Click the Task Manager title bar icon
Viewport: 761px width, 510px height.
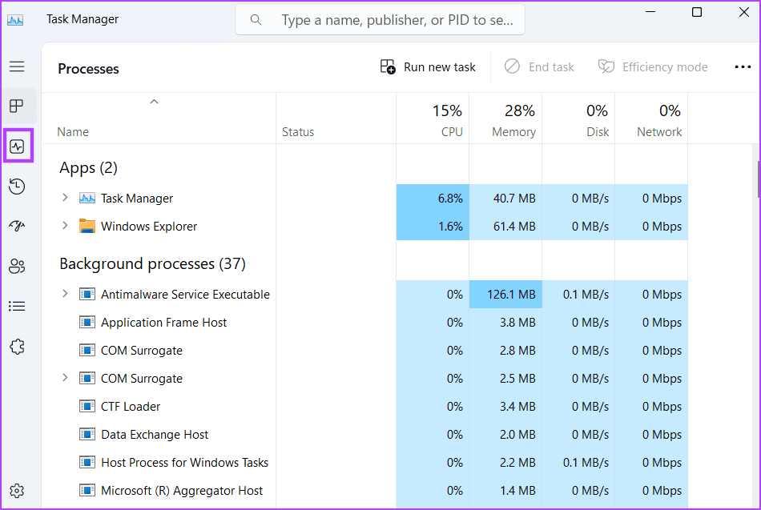(15, 20)
